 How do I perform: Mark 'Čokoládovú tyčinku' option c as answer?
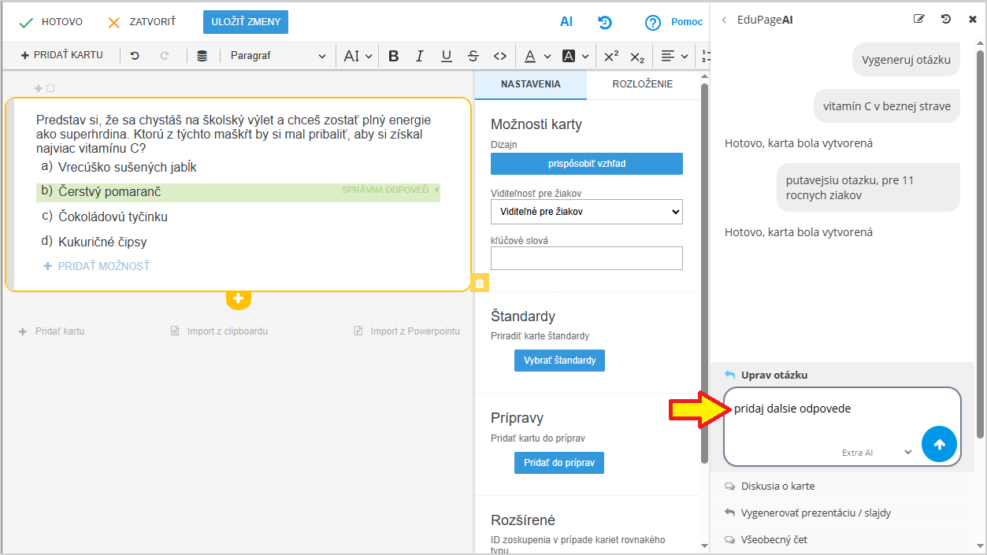113,216
